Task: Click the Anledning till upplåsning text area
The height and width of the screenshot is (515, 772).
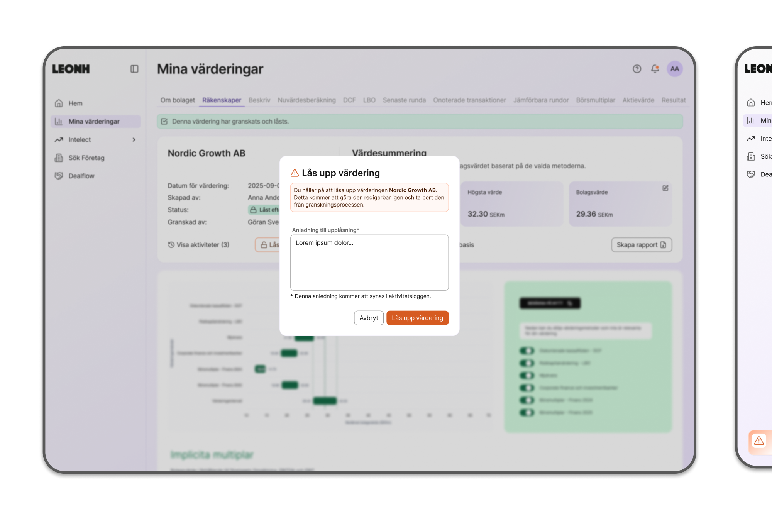Action: pyautogui.click(x=369, y=263)
